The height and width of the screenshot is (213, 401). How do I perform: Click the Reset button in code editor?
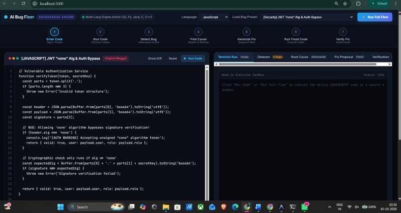pos(173,59)
